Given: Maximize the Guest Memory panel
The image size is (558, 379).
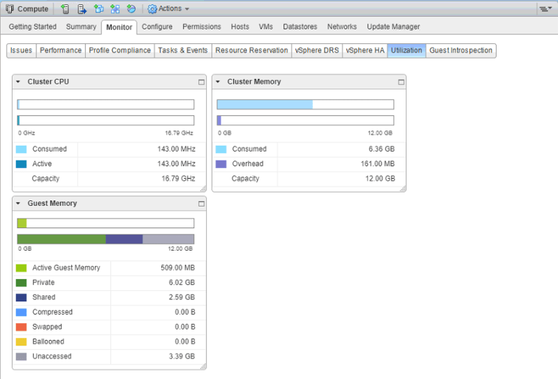Looking at the screenshot, I should pos(201,204).
